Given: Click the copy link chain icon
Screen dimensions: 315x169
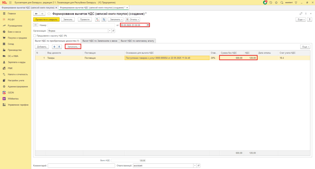Looking at the screenshot, I should [301, 14].
